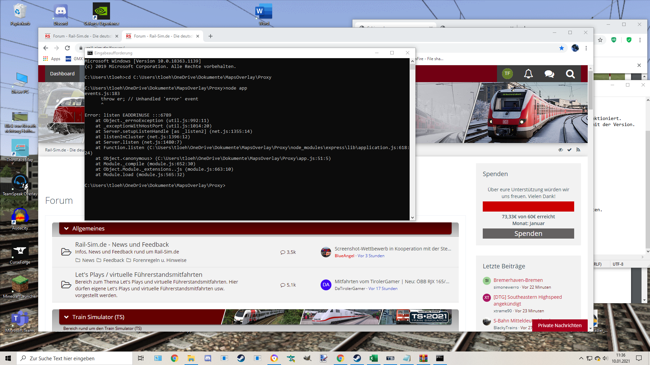Mark all forums as read checkmark
Image resolution: width=650 pixels, height=365 pixels.
(x=569, y=150)
